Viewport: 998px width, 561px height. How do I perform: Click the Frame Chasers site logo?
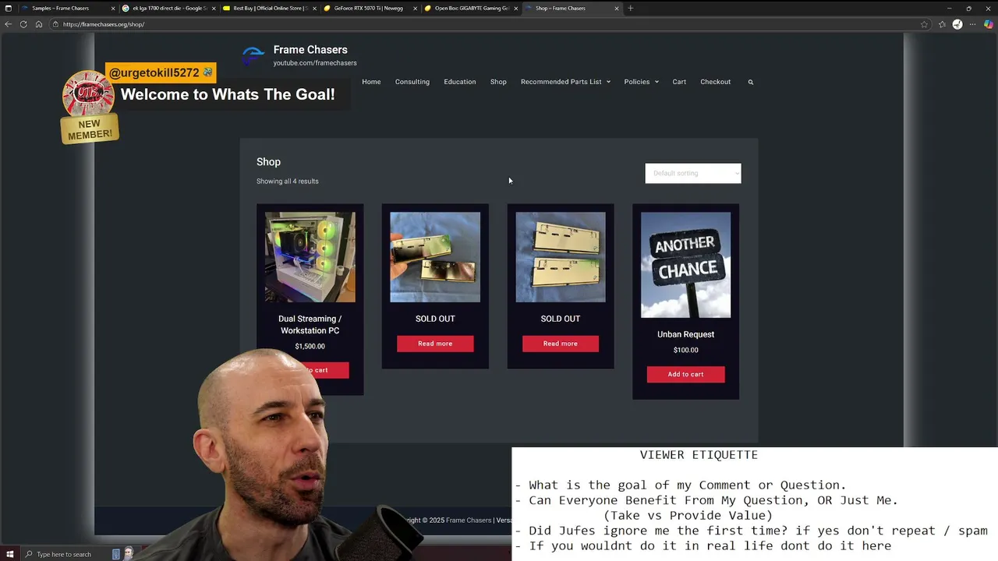coord(253,56)
